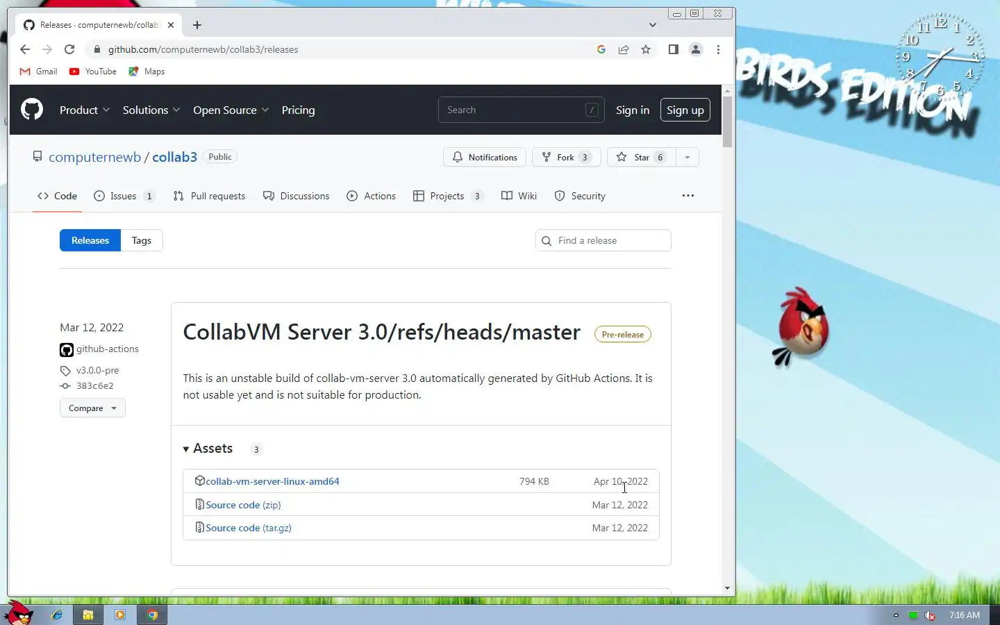Open the Maps bookmark

[x=147, y=72]
